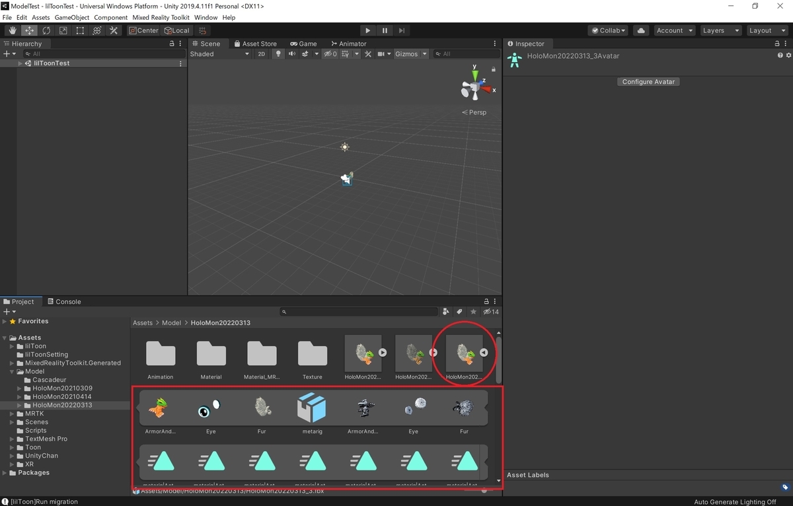This screenshot has height=506, width=793.
Task: Select the Move tool
Action: coord(29,30)
